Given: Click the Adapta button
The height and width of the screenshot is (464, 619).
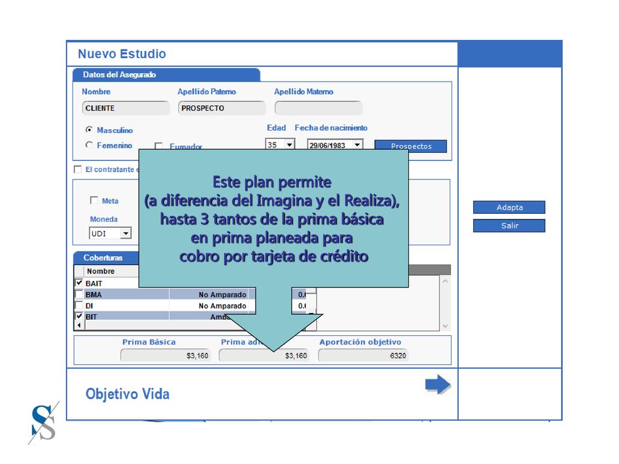Looking at the screenshot, I should 509,207.
